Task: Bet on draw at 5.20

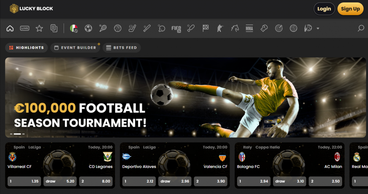Action: coord(60,181)
